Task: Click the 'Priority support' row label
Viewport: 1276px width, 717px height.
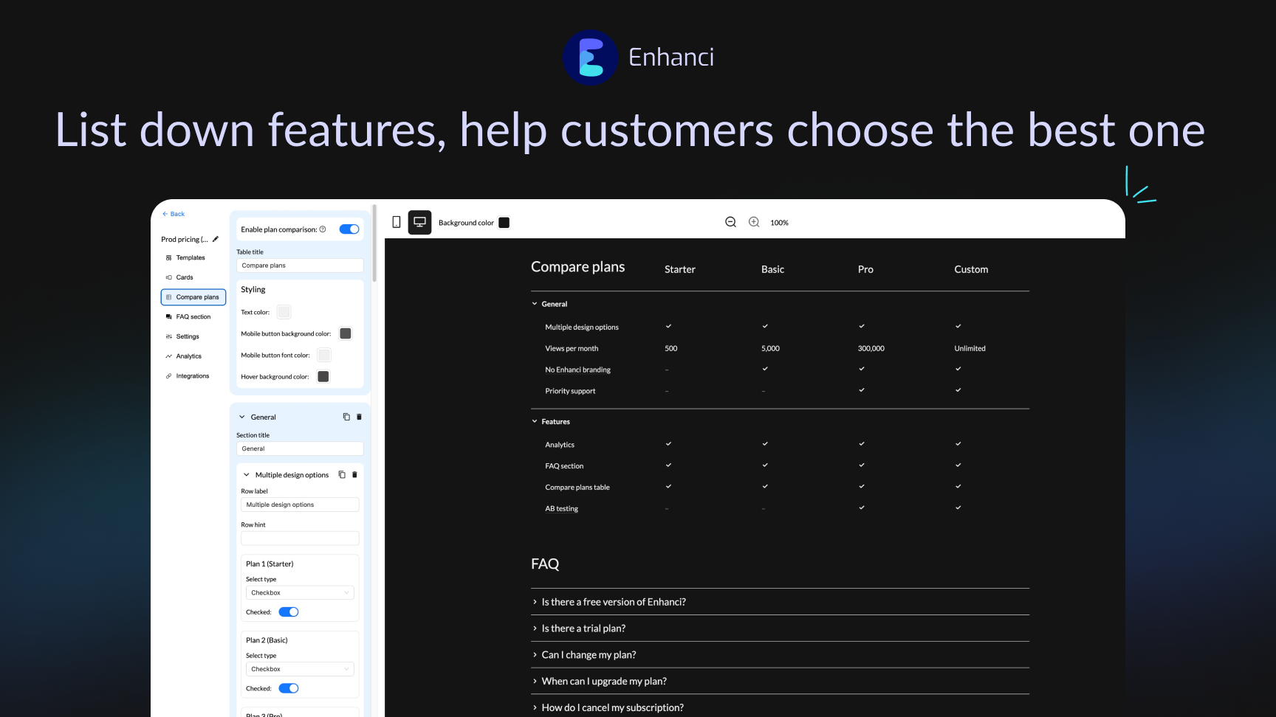Action: click(570, 391)
